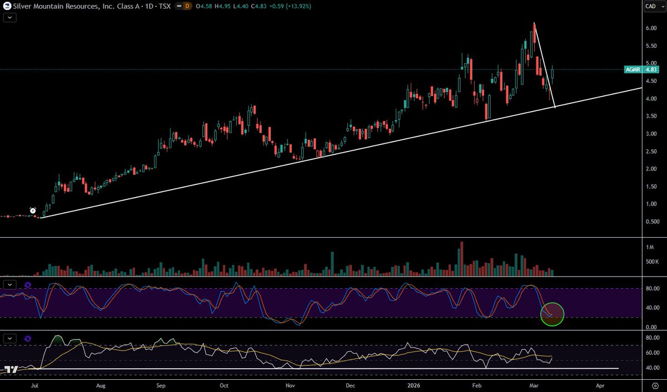Click the 1.50 price scale label
This screenshot has width=667, height=392.
(x=650, y=186)
